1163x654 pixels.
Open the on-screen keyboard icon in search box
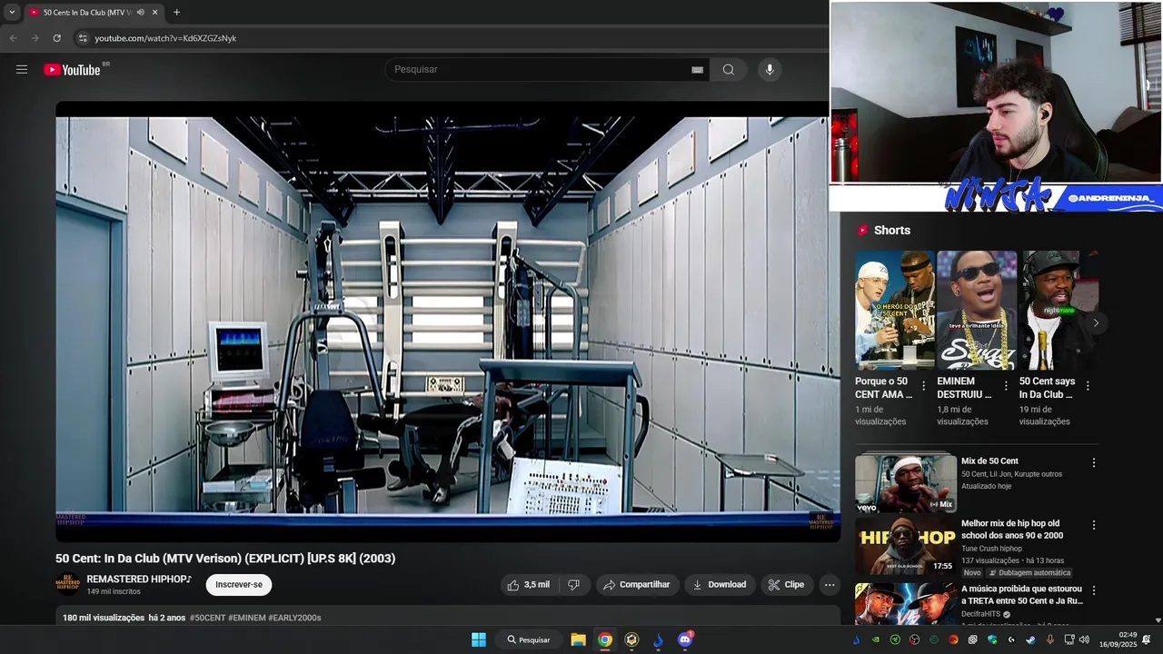point(697,70)
